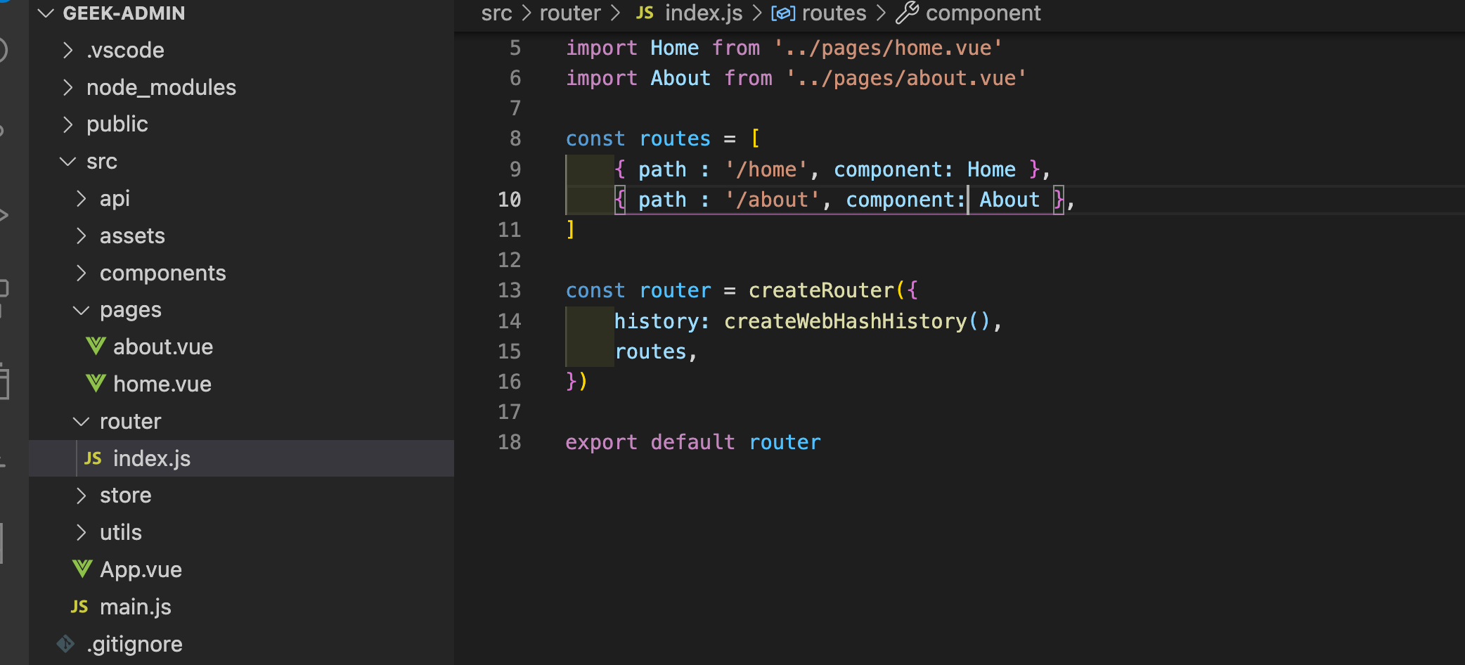Open the src breadcrumb menu
Screen dimensions: 1465x665
coord(496,13)
